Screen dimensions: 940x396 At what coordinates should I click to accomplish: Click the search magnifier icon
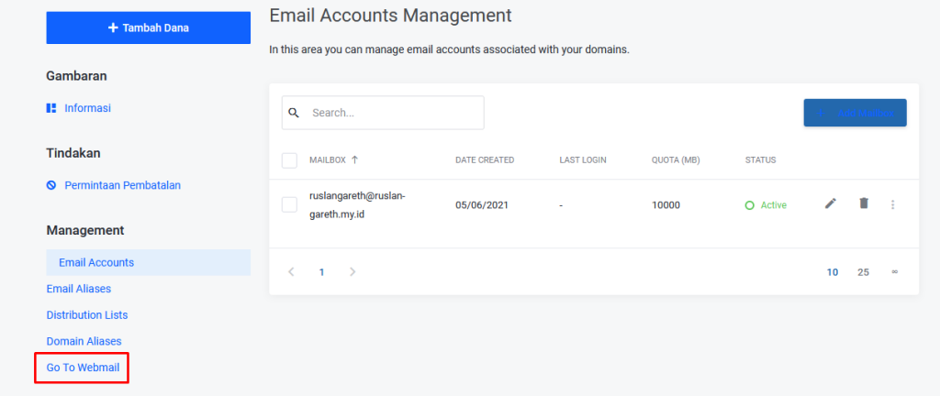click(294, 113)
